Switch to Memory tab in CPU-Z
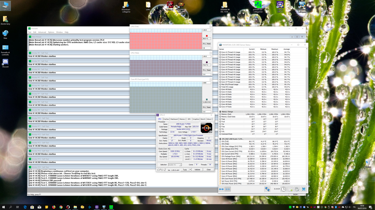Screen dimensions: 375x210 (x=182, y=119)
